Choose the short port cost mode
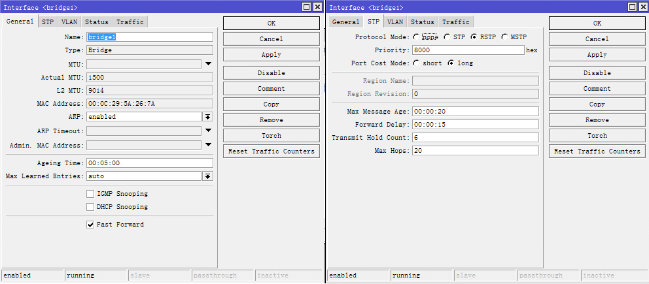649x284 pixels. tap(417, 63)
